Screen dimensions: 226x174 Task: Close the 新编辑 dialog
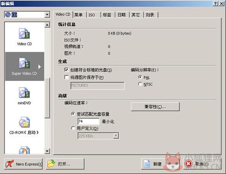tap(221, 4)
